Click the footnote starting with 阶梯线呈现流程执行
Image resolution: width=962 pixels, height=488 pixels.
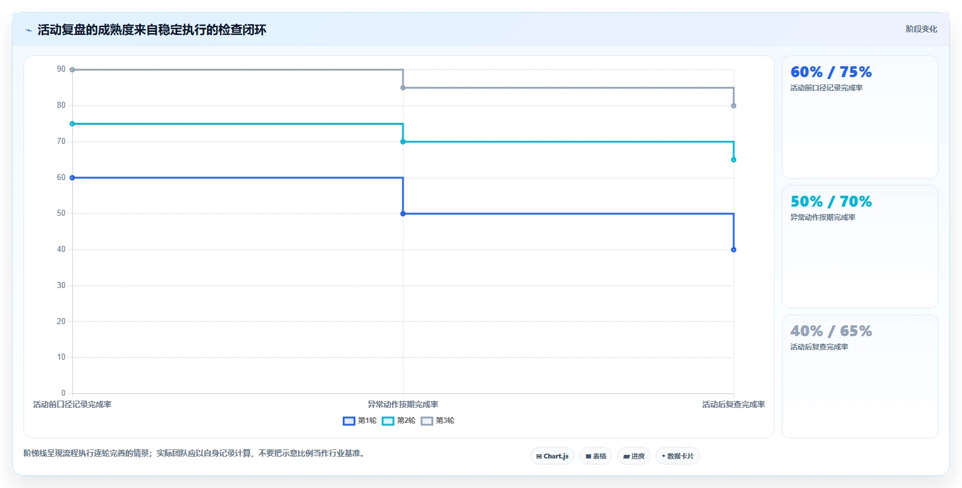pos(195,453)
